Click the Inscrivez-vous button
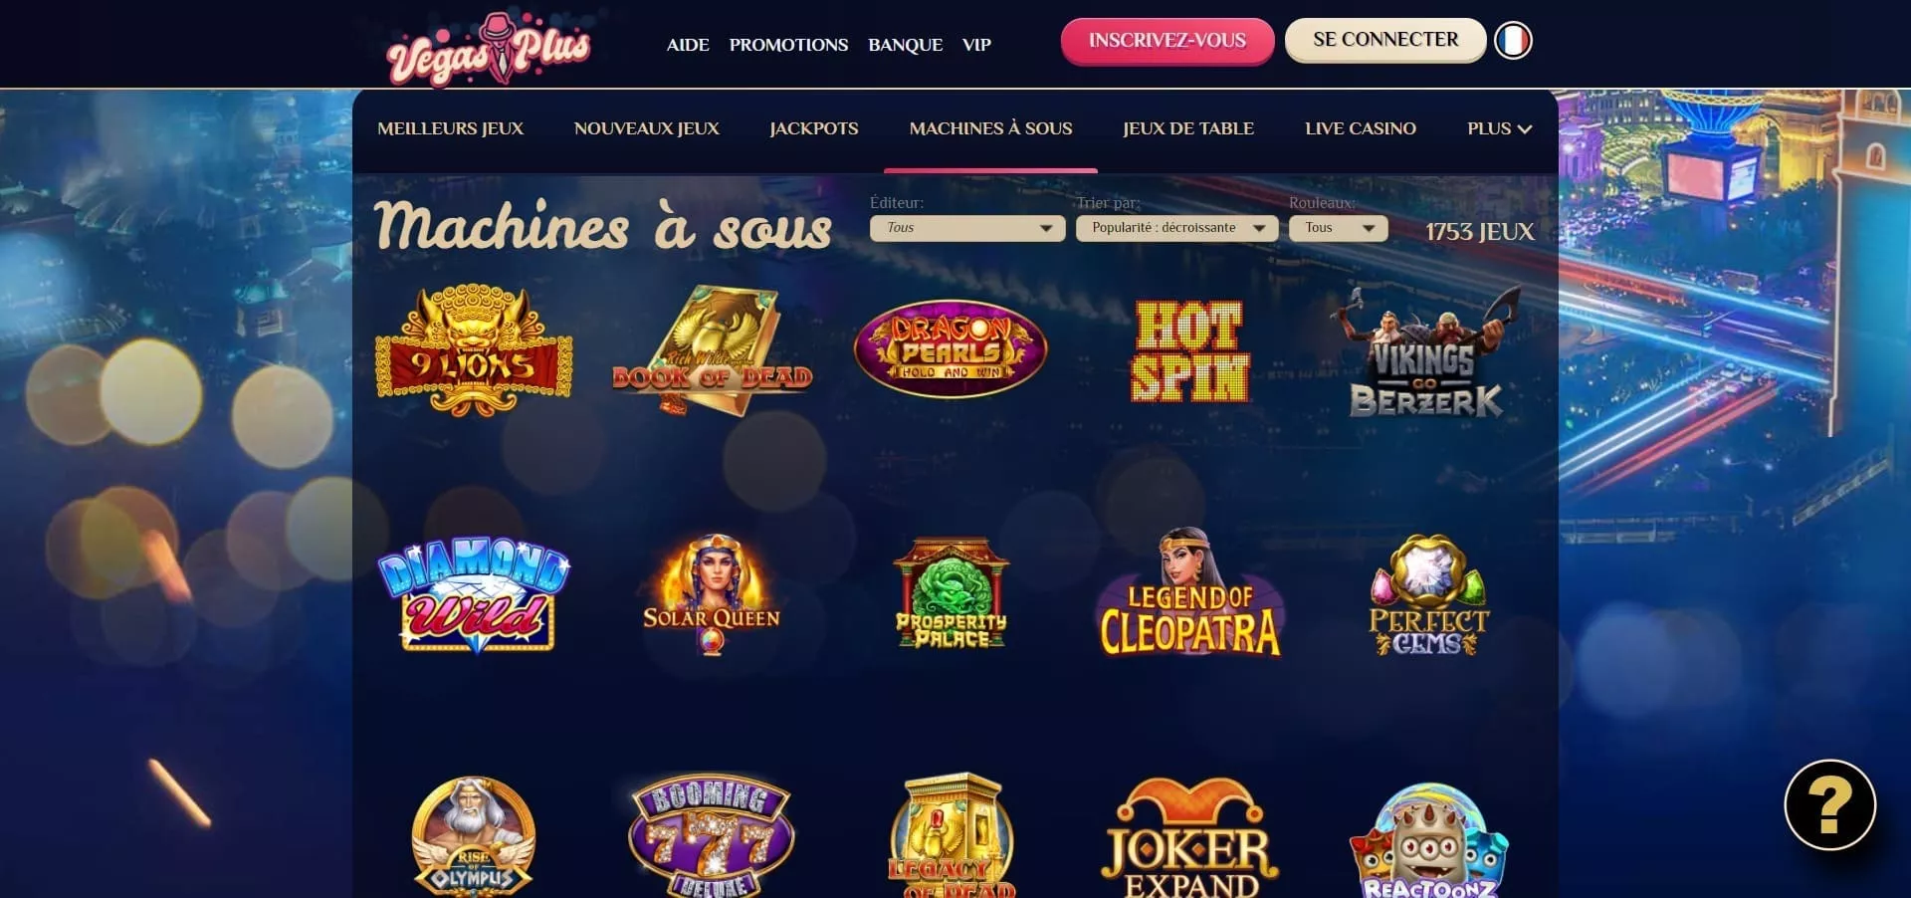1911x898 pixels. pyautogui.click(x=1168, y=41)
